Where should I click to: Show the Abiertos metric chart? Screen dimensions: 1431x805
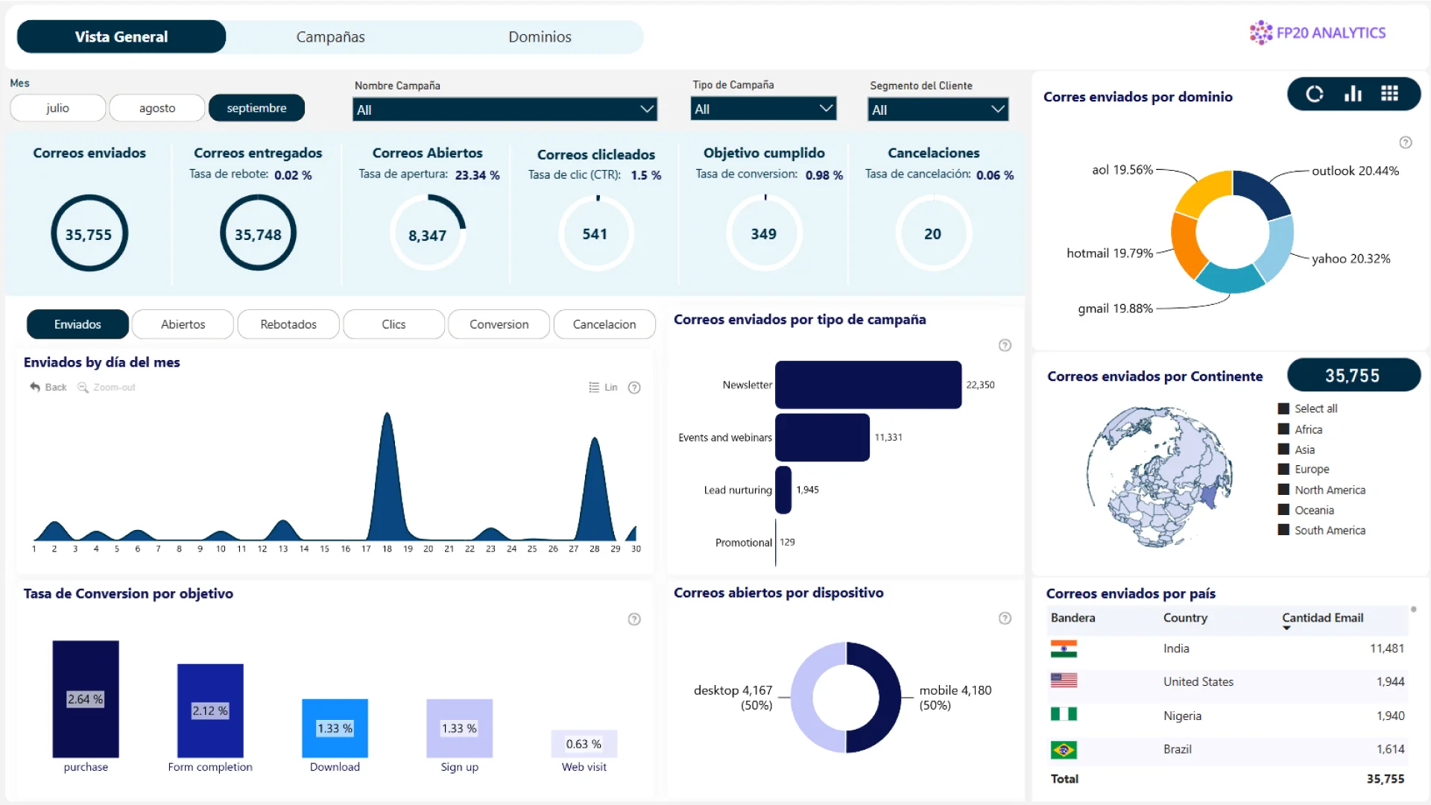coord(183,324)
